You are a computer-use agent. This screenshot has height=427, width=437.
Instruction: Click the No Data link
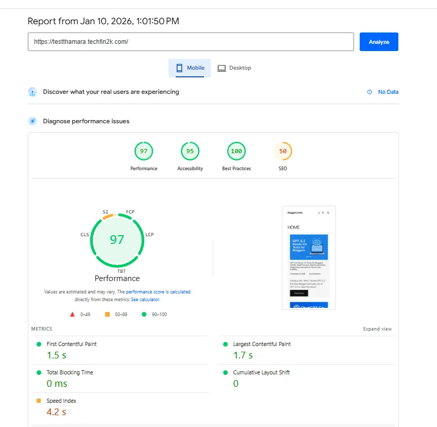pyautogui.click(x=388, y=92)
